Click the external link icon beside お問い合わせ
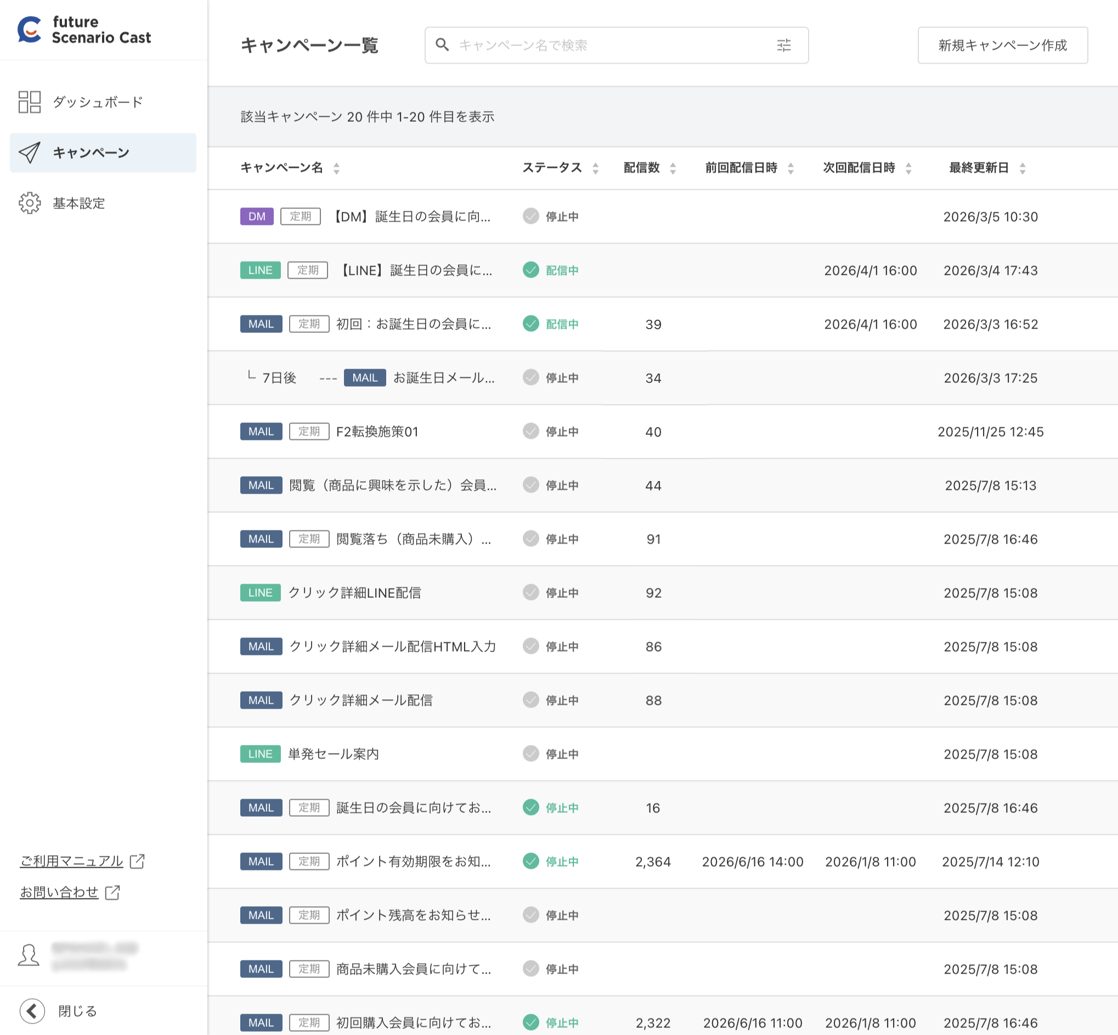Image resolution: width=1118 pixels, height=1035 pixels. 112,892
